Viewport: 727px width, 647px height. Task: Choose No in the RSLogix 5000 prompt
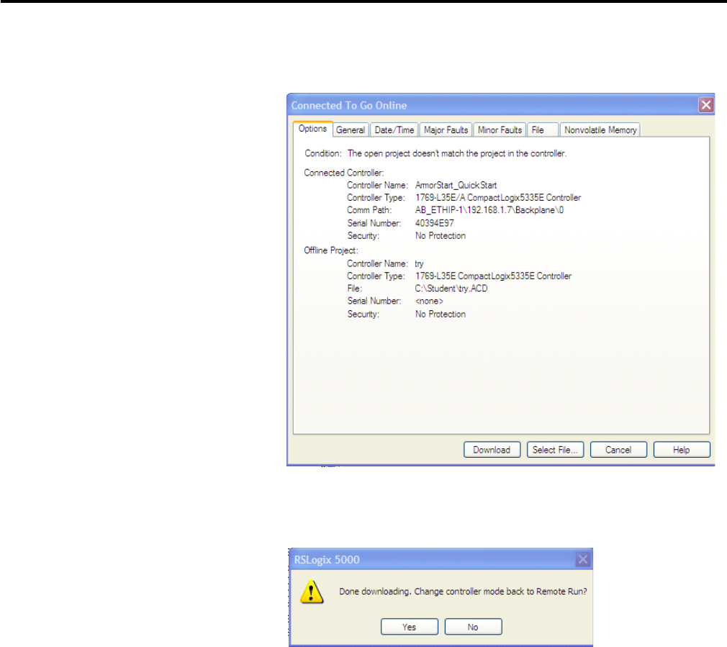[473, 627]
